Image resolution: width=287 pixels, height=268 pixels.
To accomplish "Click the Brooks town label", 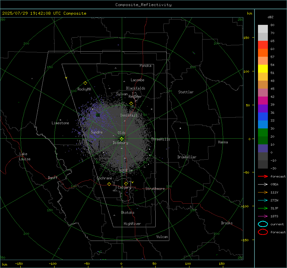I will (227, 223).
